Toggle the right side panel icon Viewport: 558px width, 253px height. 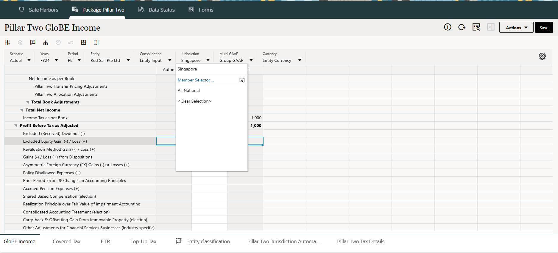point(491,27)
